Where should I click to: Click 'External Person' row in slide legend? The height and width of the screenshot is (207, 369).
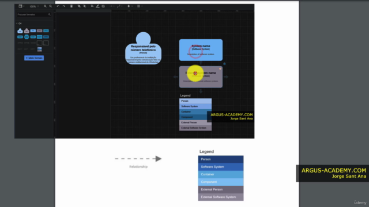click(x=221, y=189)
